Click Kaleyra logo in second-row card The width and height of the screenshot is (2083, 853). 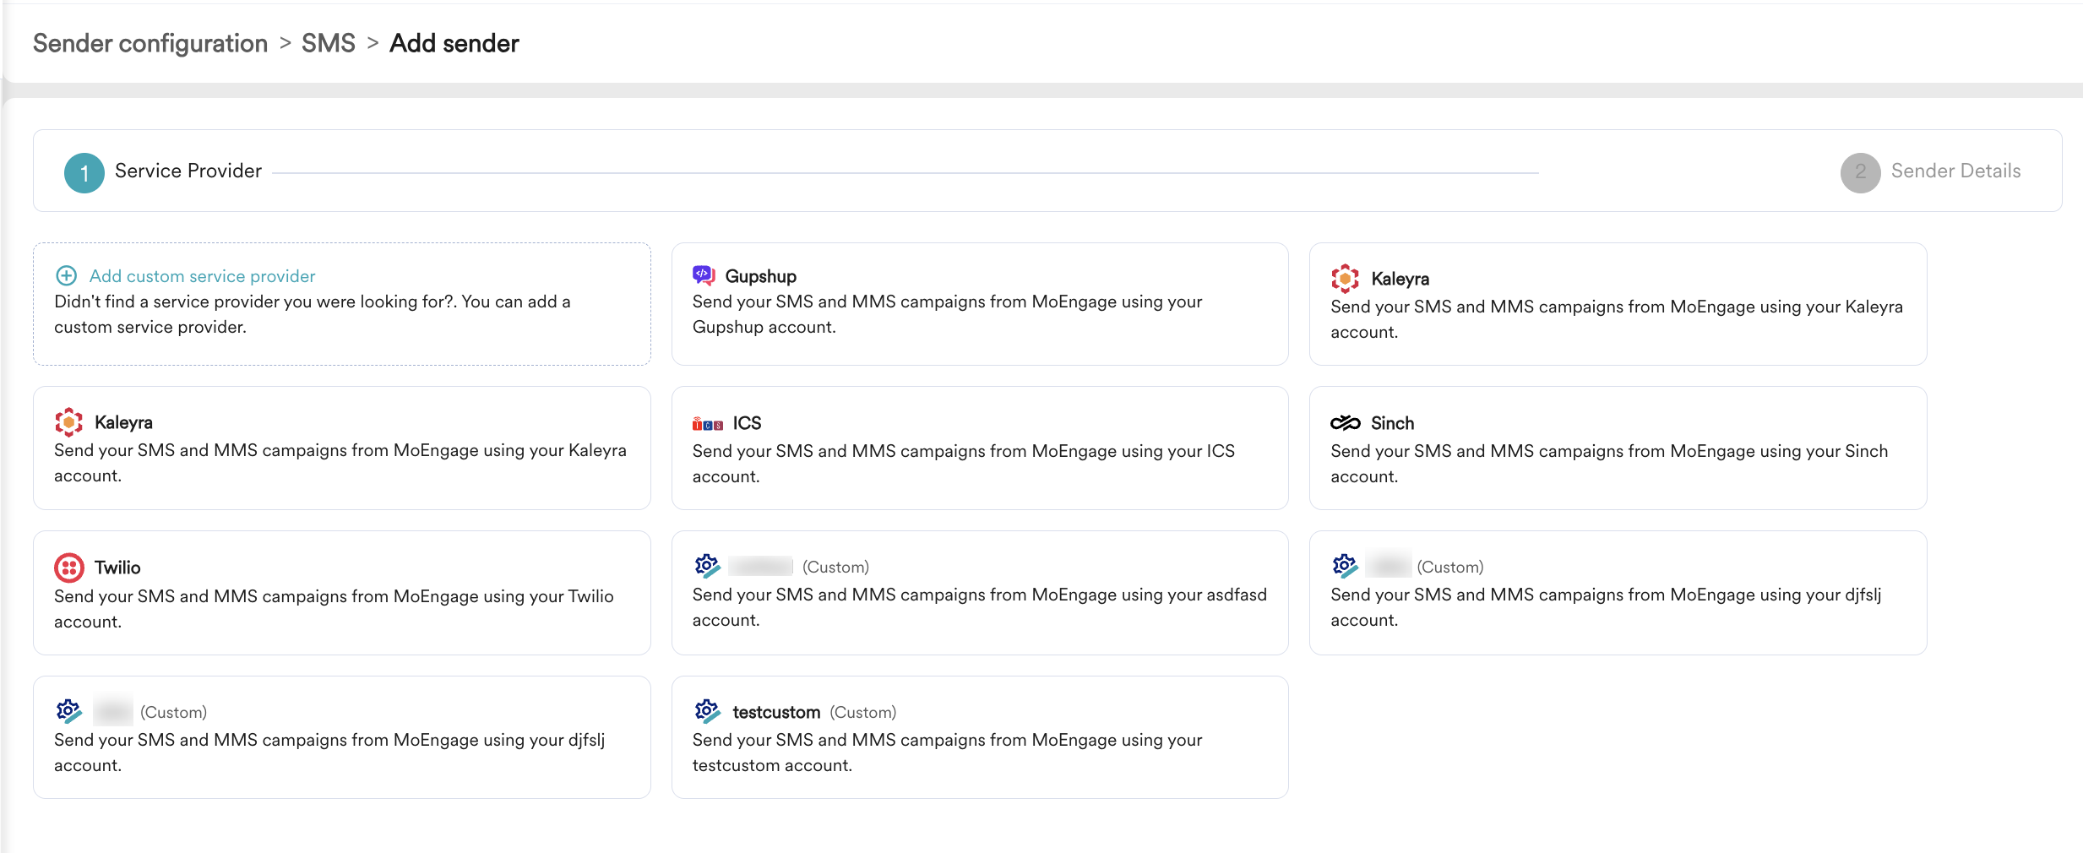(x=69, y=422)
